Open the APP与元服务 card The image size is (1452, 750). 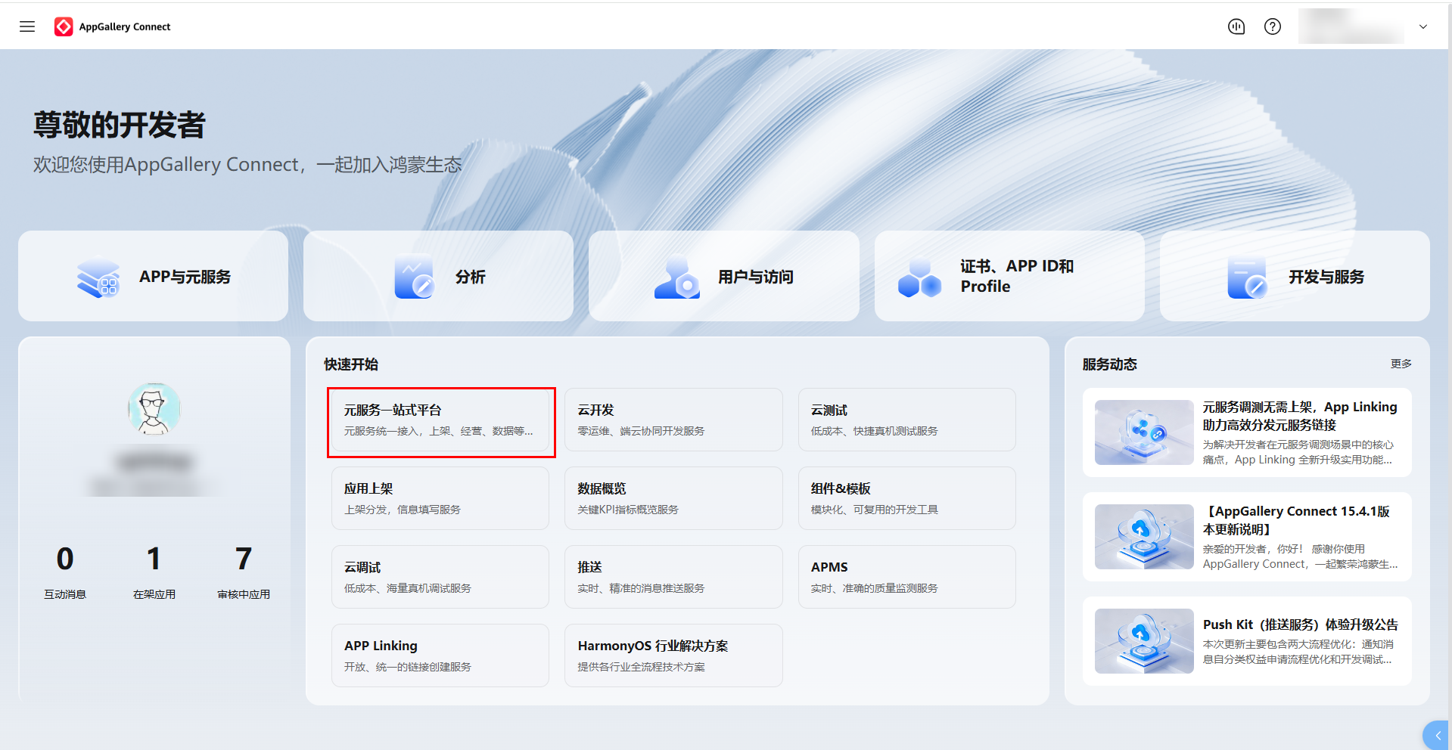pyautogui.click(x=152, y=276)
